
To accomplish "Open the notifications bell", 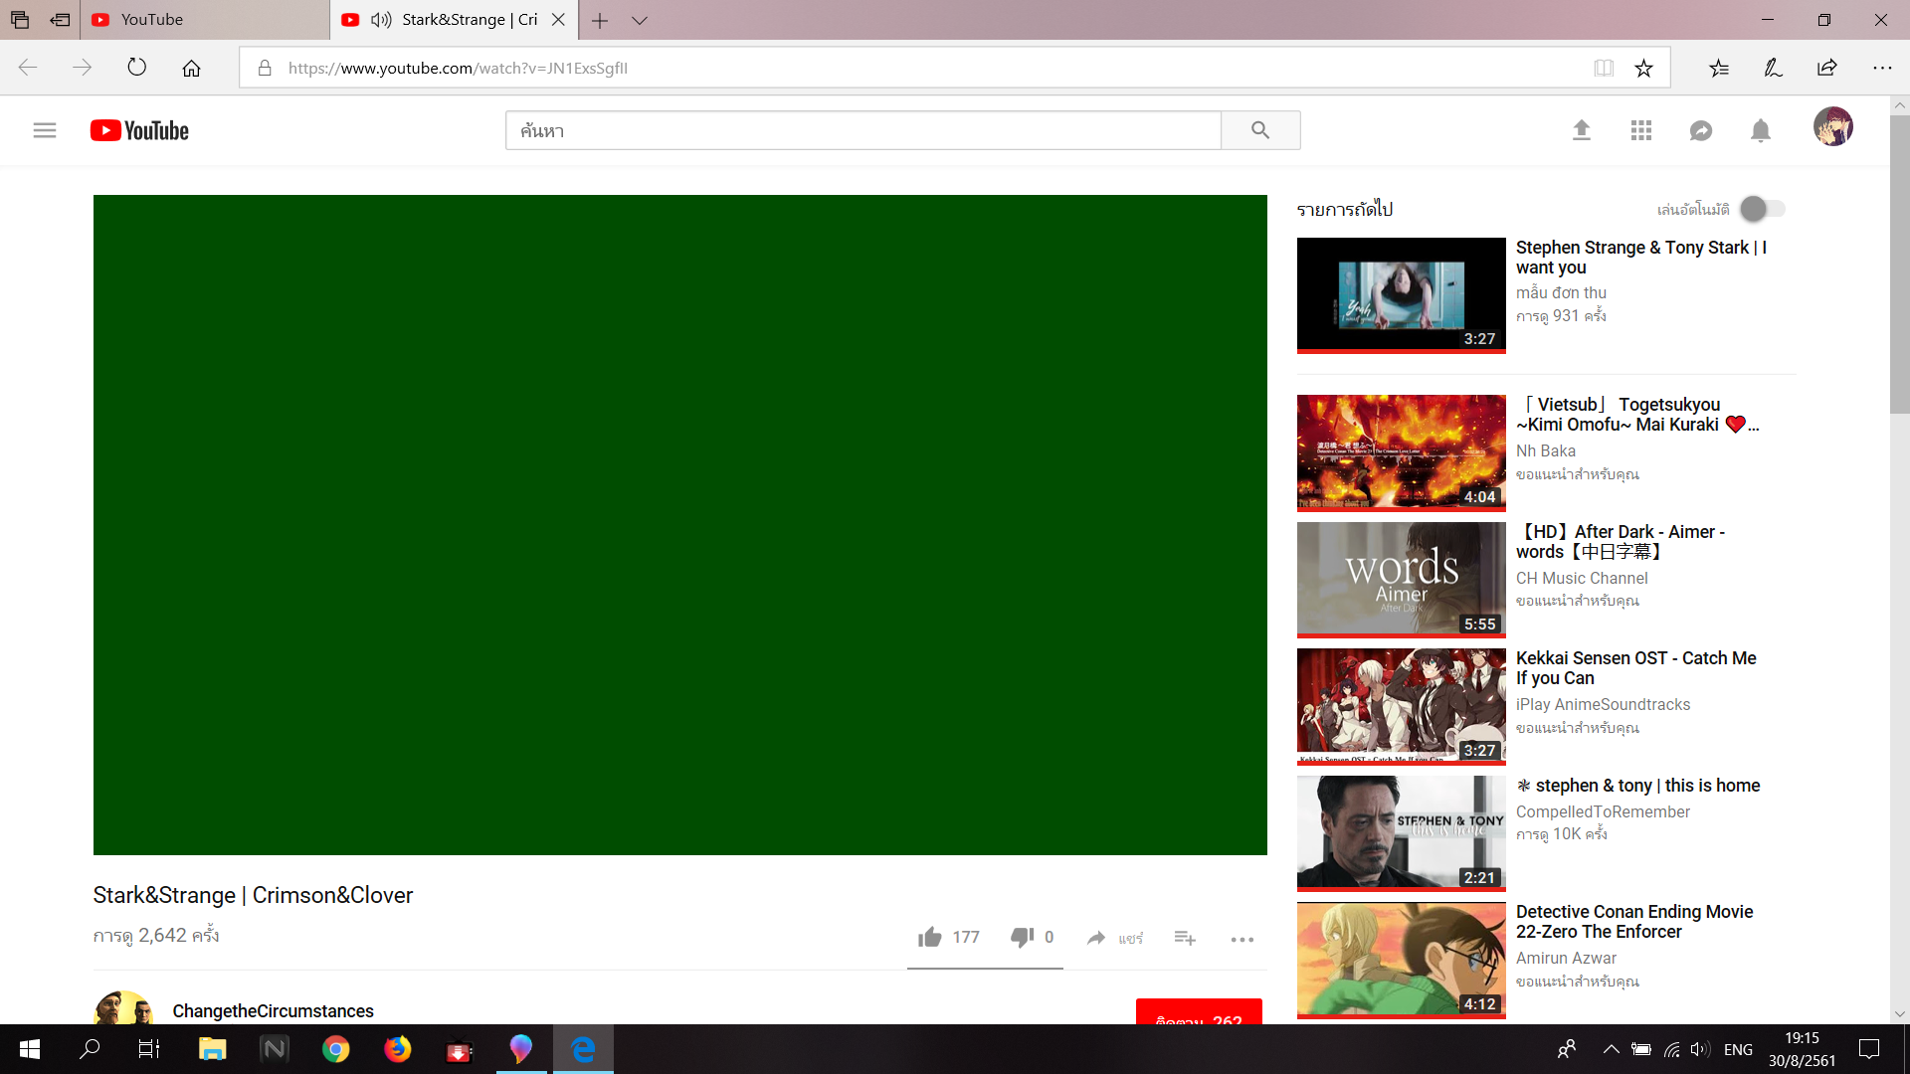I will [1760, 130].
